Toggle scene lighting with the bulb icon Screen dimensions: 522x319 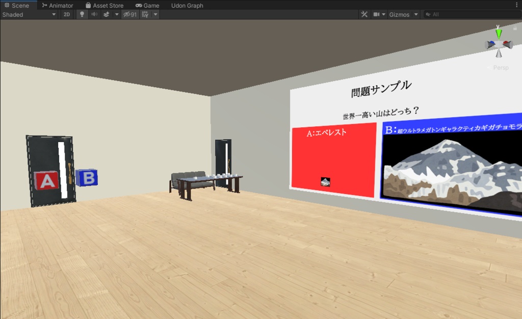82,14
